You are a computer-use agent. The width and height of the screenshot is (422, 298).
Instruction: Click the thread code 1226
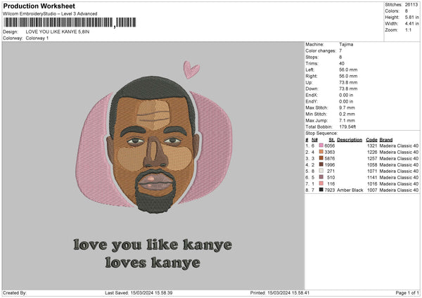(372, 153)
